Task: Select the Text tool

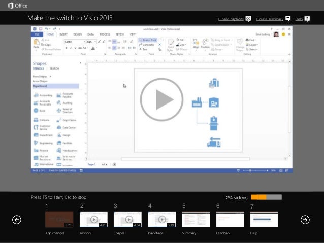Action: [x=143, y=49]
